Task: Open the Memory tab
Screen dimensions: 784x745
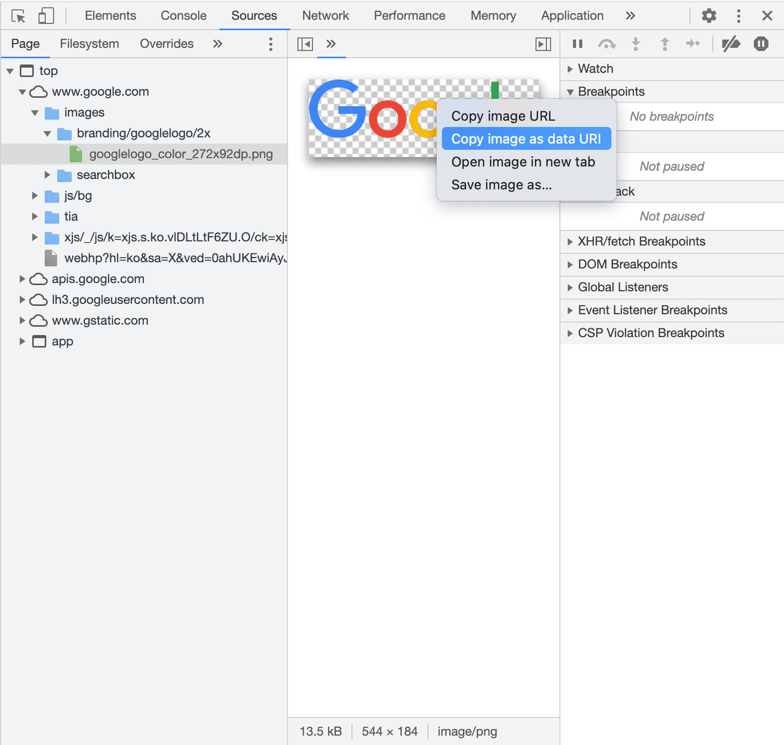Action: (x=493, y=16)
